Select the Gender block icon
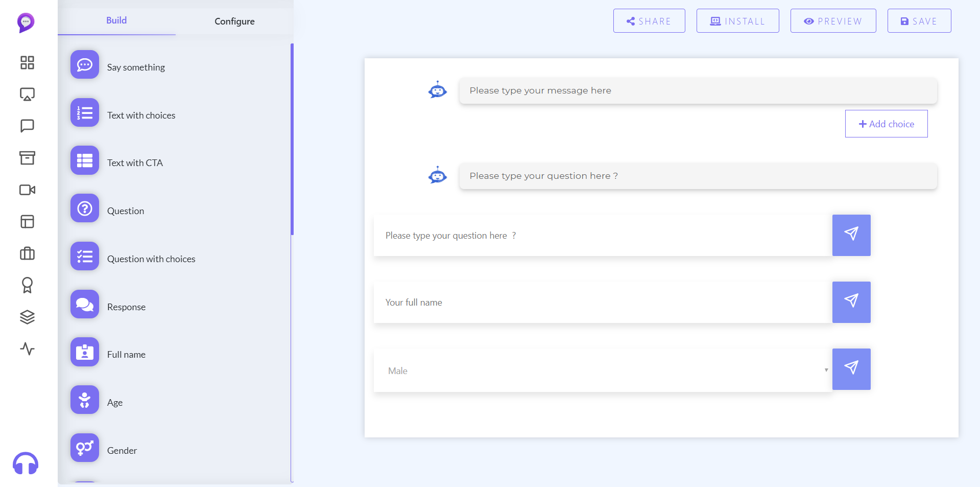Image resolution: width=980 pixels, height=487 pixels. pyautogui.click(x=84, y=448)
